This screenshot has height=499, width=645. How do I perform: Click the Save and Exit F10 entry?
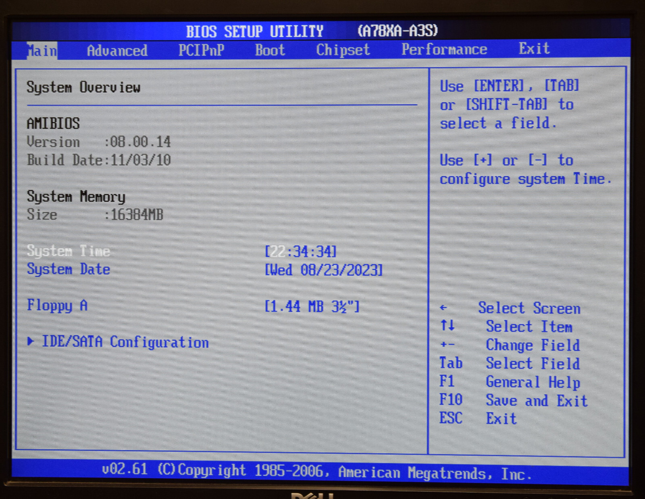pos(536,400)
